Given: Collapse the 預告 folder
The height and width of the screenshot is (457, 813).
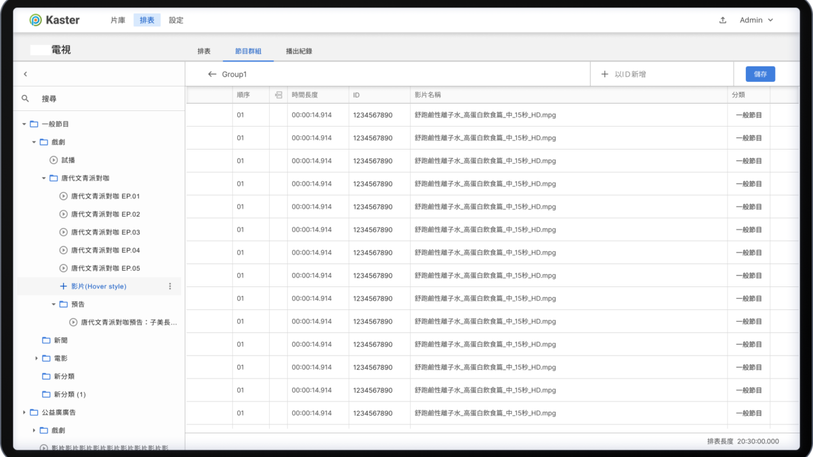Looking at the screenshot, I should [x=54, y=304].
